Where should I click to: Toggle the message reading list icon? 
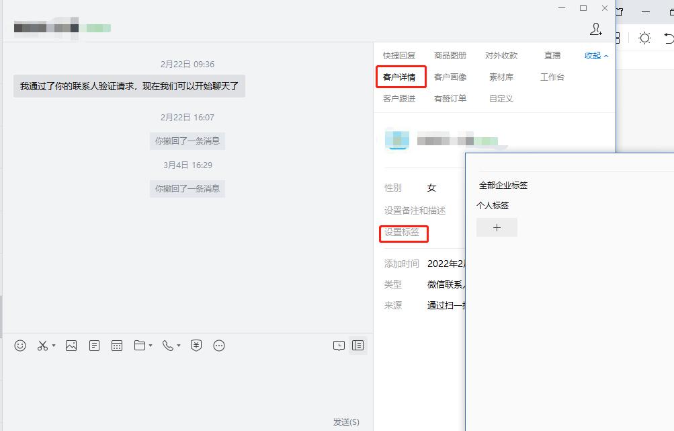[x=358, y=345]
